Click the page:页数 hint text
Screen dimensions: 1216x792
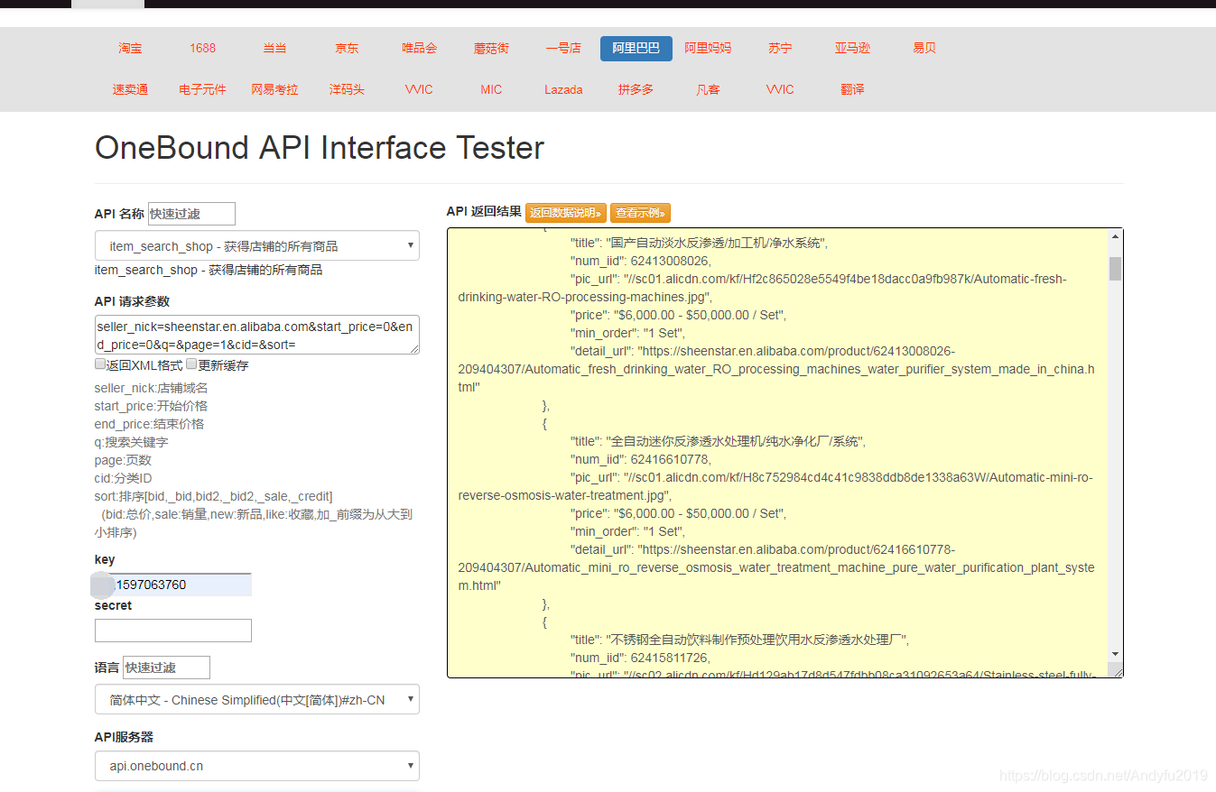point(123,460)
